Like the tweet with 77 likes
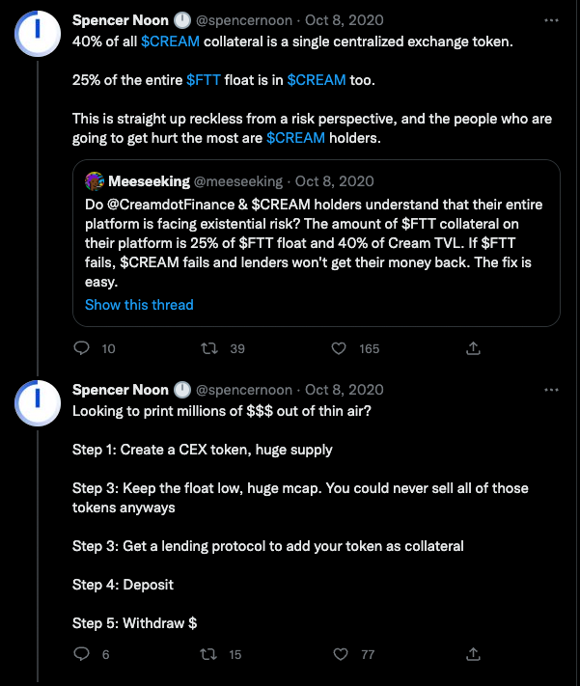 [340, 654]
